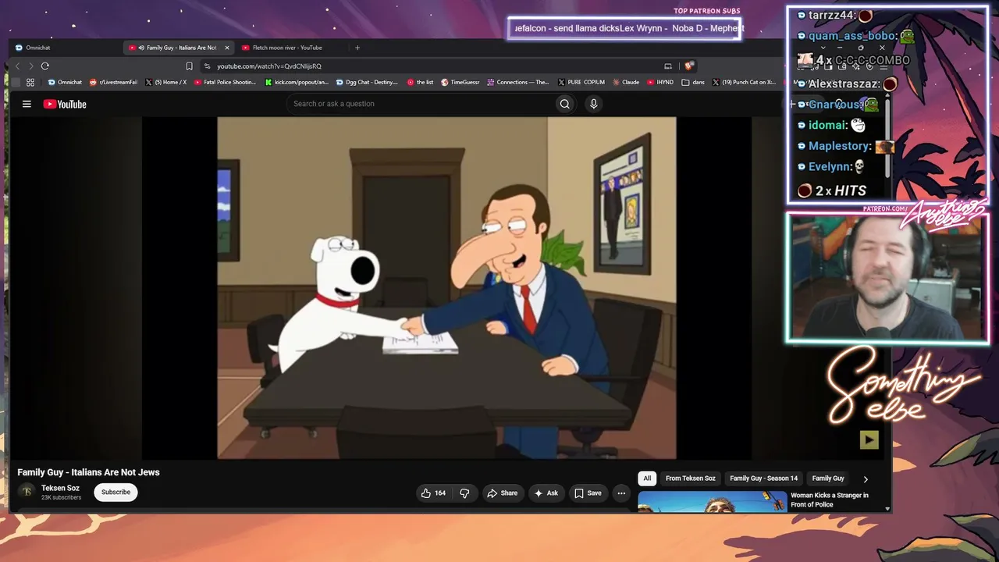The width and height of the screenshot is (999, 562).
Task: Open Teksen Soz channel avatar
Action: 27,492
